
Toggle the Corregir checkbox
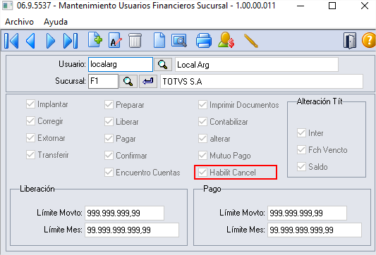tap(30, 121)
